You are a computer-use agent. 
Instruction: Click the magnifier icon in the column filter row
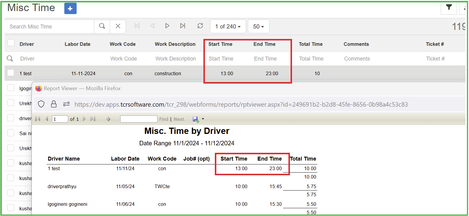pyautogui.click(x=10, y=58)
